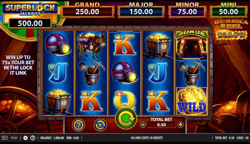This screenshot has width=250, height=144.
Task: Click the Bonus mine entrance symbol
Action: coord(192,45)
